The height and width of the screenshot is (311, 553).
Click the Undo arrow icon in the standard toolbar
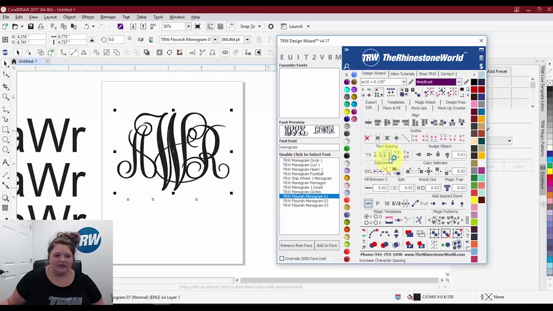86,26
